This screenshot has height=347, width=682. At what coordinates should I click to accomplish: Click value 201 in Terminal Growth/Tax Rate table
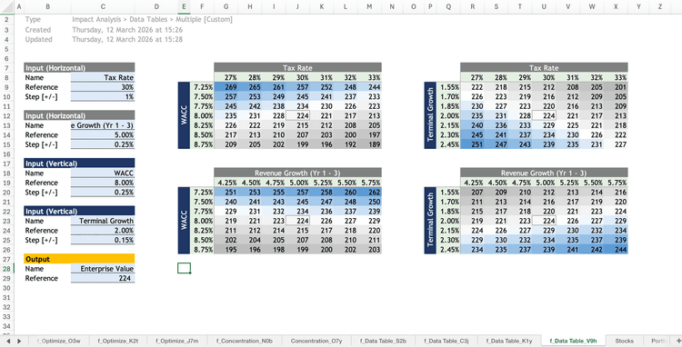tap(616, 87)
